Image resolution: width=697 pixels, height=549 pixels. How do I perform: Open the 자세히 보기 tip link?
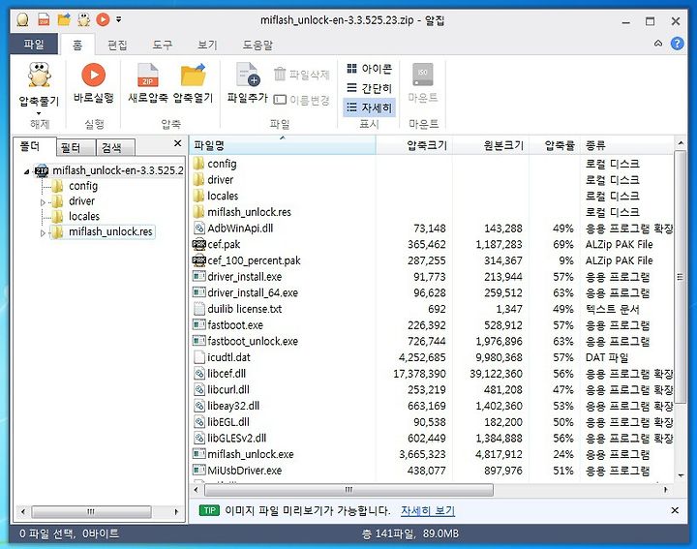(428, 511)
